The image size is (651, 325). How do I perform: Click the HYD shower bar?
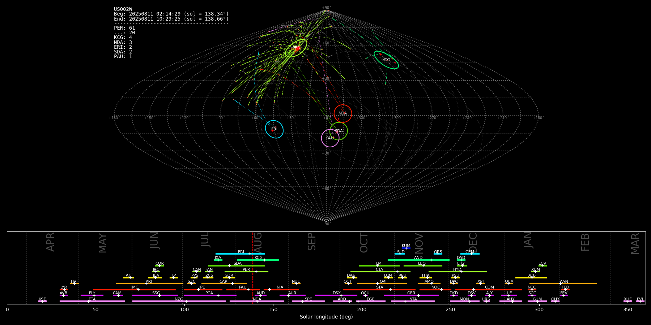[x=458, y=272]
